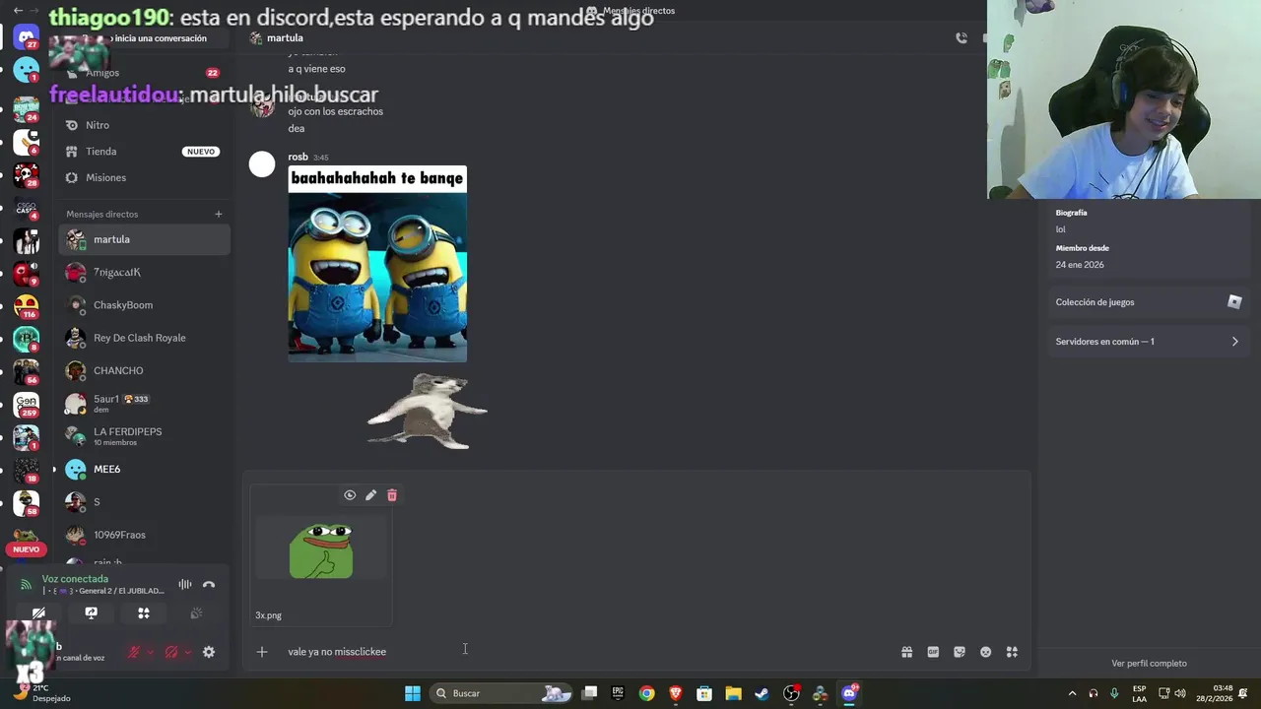Focus the message input with typed text
The height and width of the screenshot is (709, 1261).
pyautogui.click(x=589, y=652)
